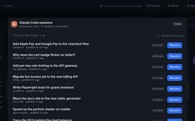Resume the particle shader on mobile session
The image size is (195, 121).
(x=175, y=111)
